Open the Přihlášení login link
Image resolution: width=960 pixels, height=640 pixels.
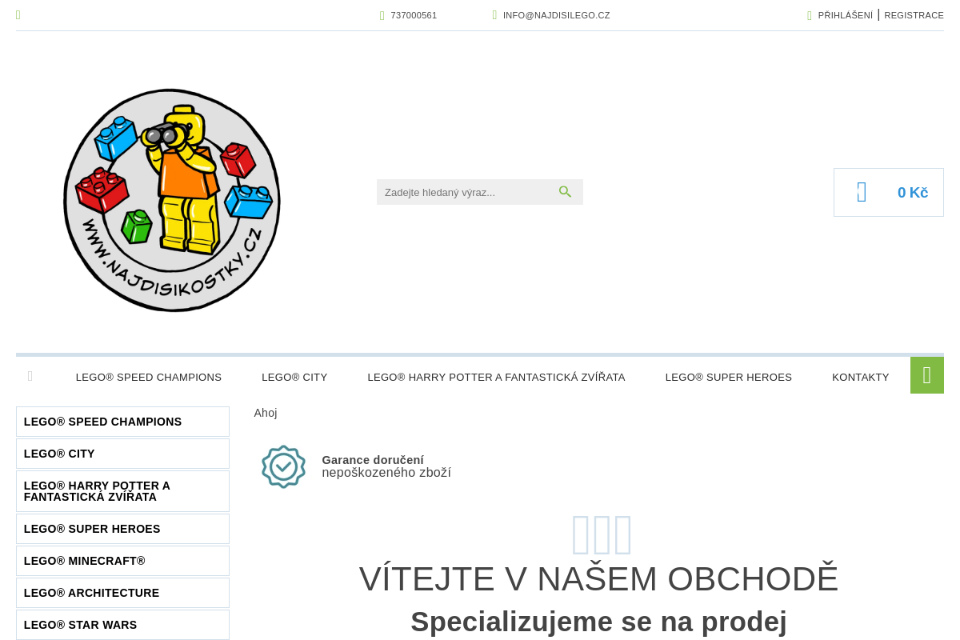point(846,15)
